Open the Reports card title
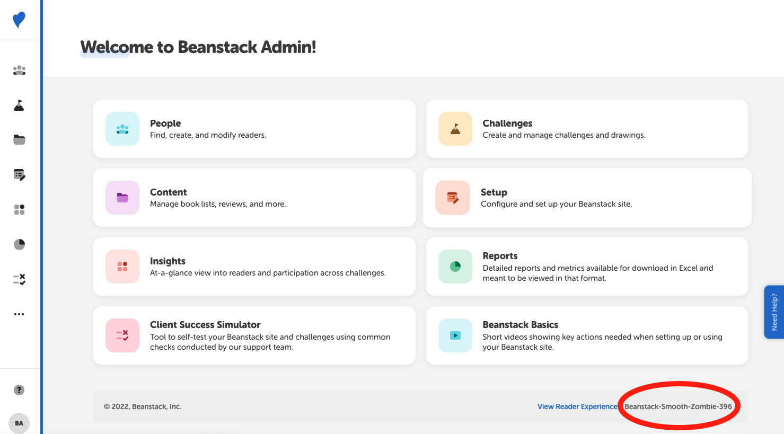This screenshot has width=784, height=434. [x=500, y=255]
